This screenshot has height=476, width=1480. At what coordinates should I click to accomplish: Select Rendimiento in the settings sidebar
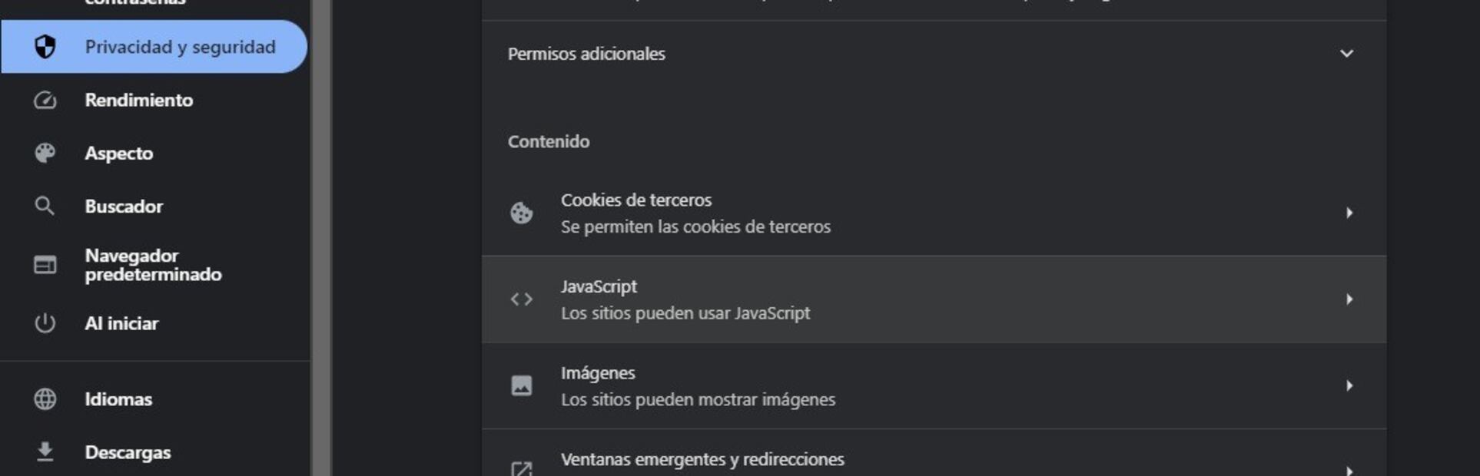click(x=139, y=101)
